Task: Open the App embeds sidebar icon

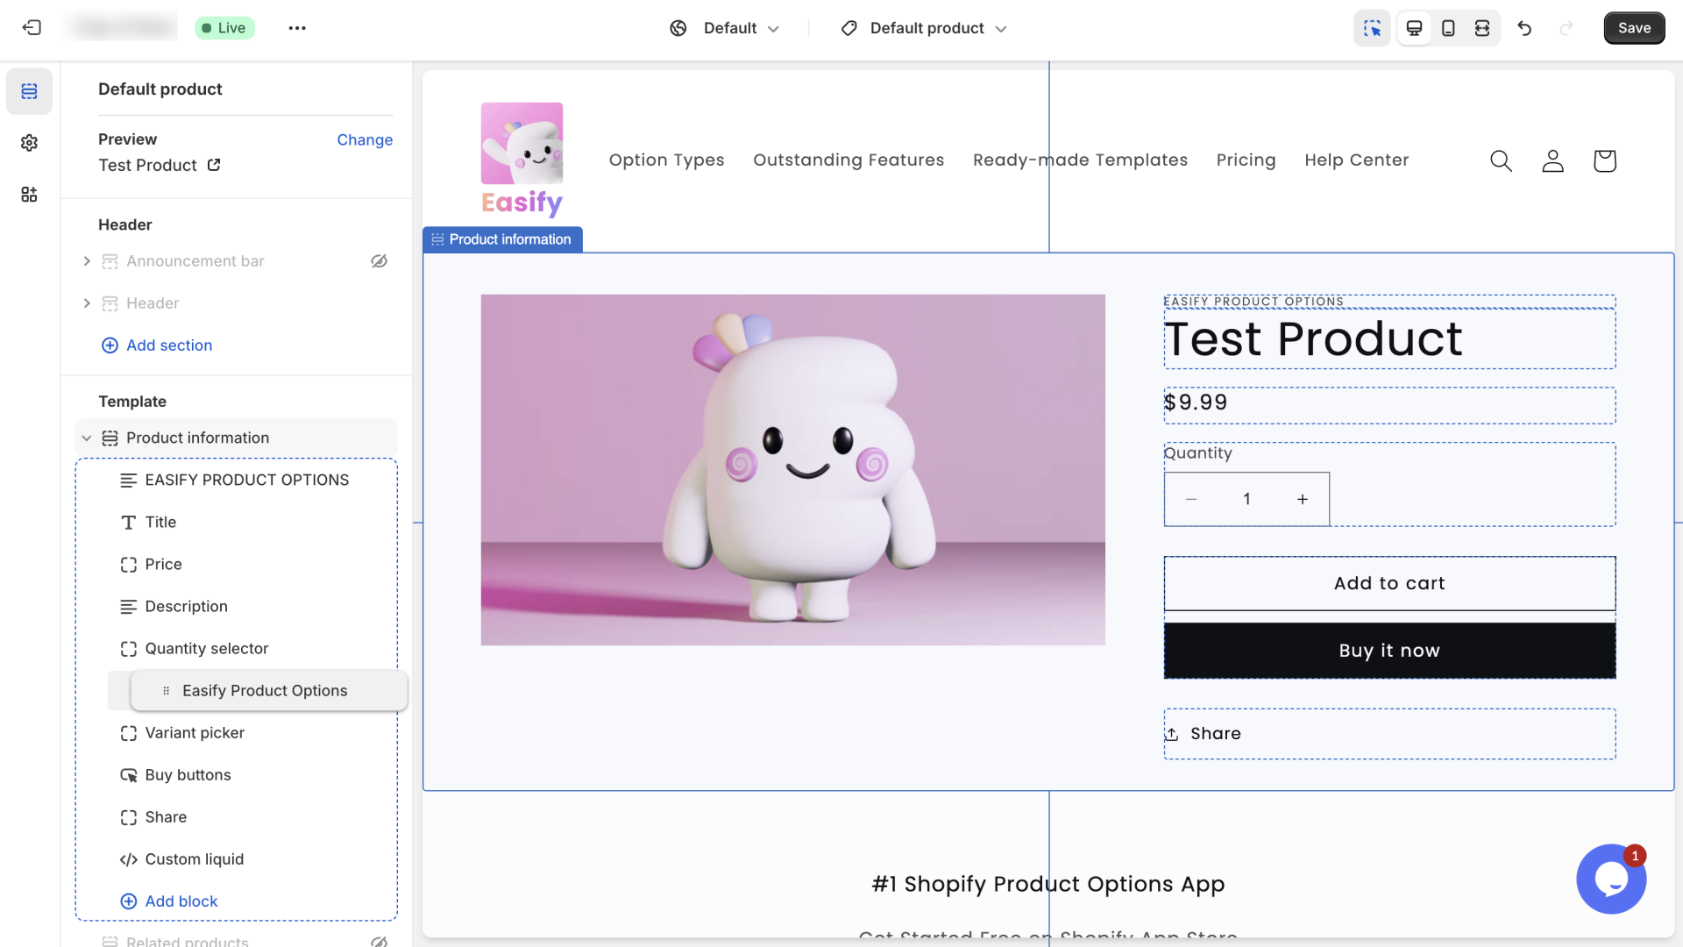Action: point(29,195)
